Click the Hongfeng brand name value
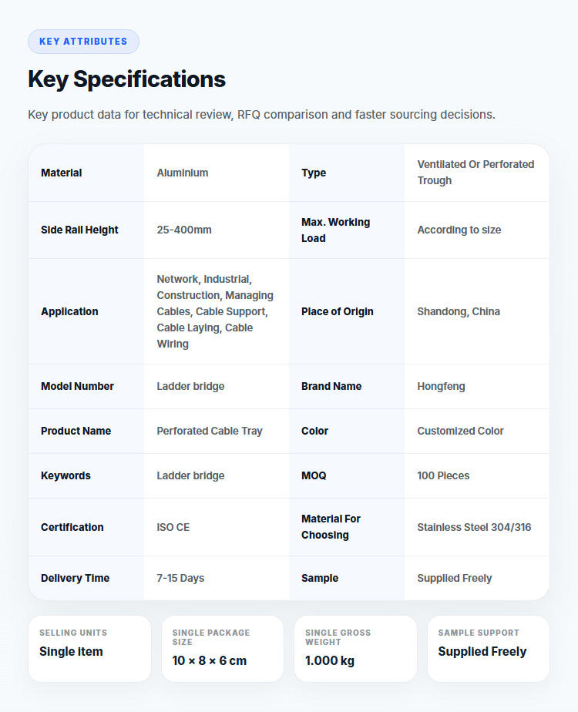This screenshot has width=578, height=712. tap(441, 386)
